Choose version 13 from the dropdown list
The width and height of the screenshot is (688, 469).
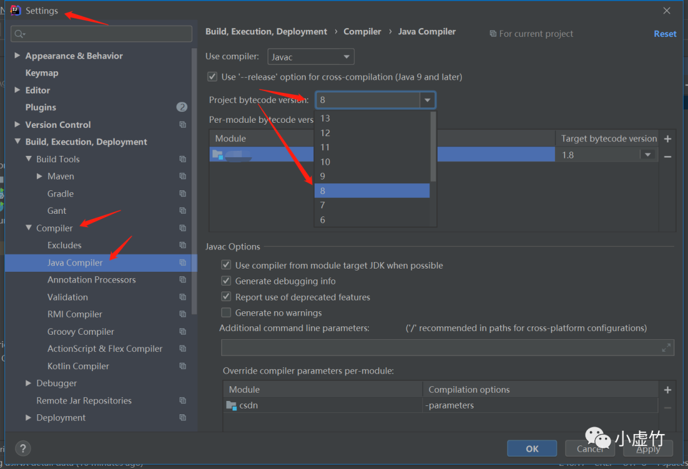pyautogui.click(x=325, y=118)
